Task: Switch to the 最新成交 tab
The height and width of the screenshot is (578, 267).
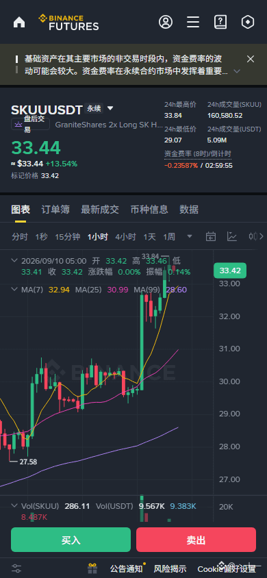Action: pyautogui.click(x=100, y=210)
